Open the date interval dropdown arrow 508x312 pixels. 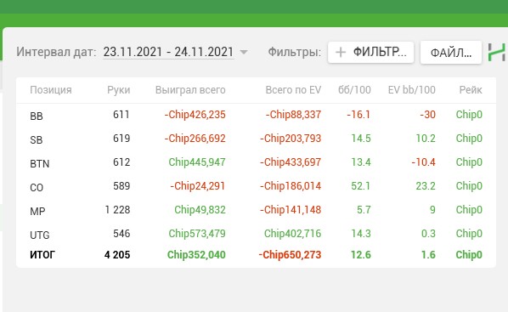click(x=244, y=52)
